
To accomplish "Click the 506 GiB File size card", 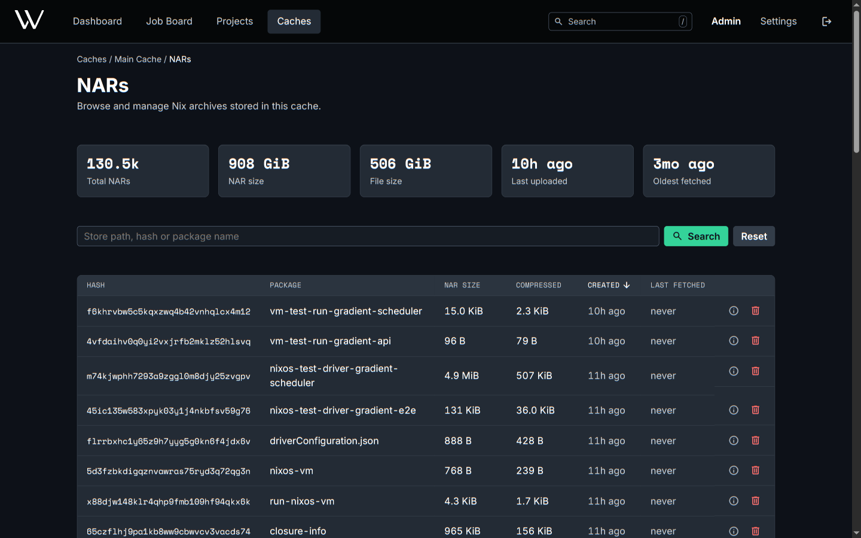I will coord(426,171).
